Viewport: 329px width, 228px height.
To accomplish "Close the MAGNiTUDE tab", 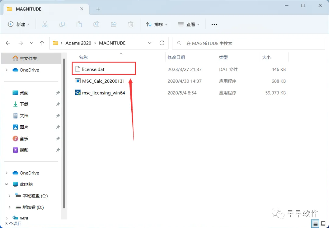I will [82, 9].
